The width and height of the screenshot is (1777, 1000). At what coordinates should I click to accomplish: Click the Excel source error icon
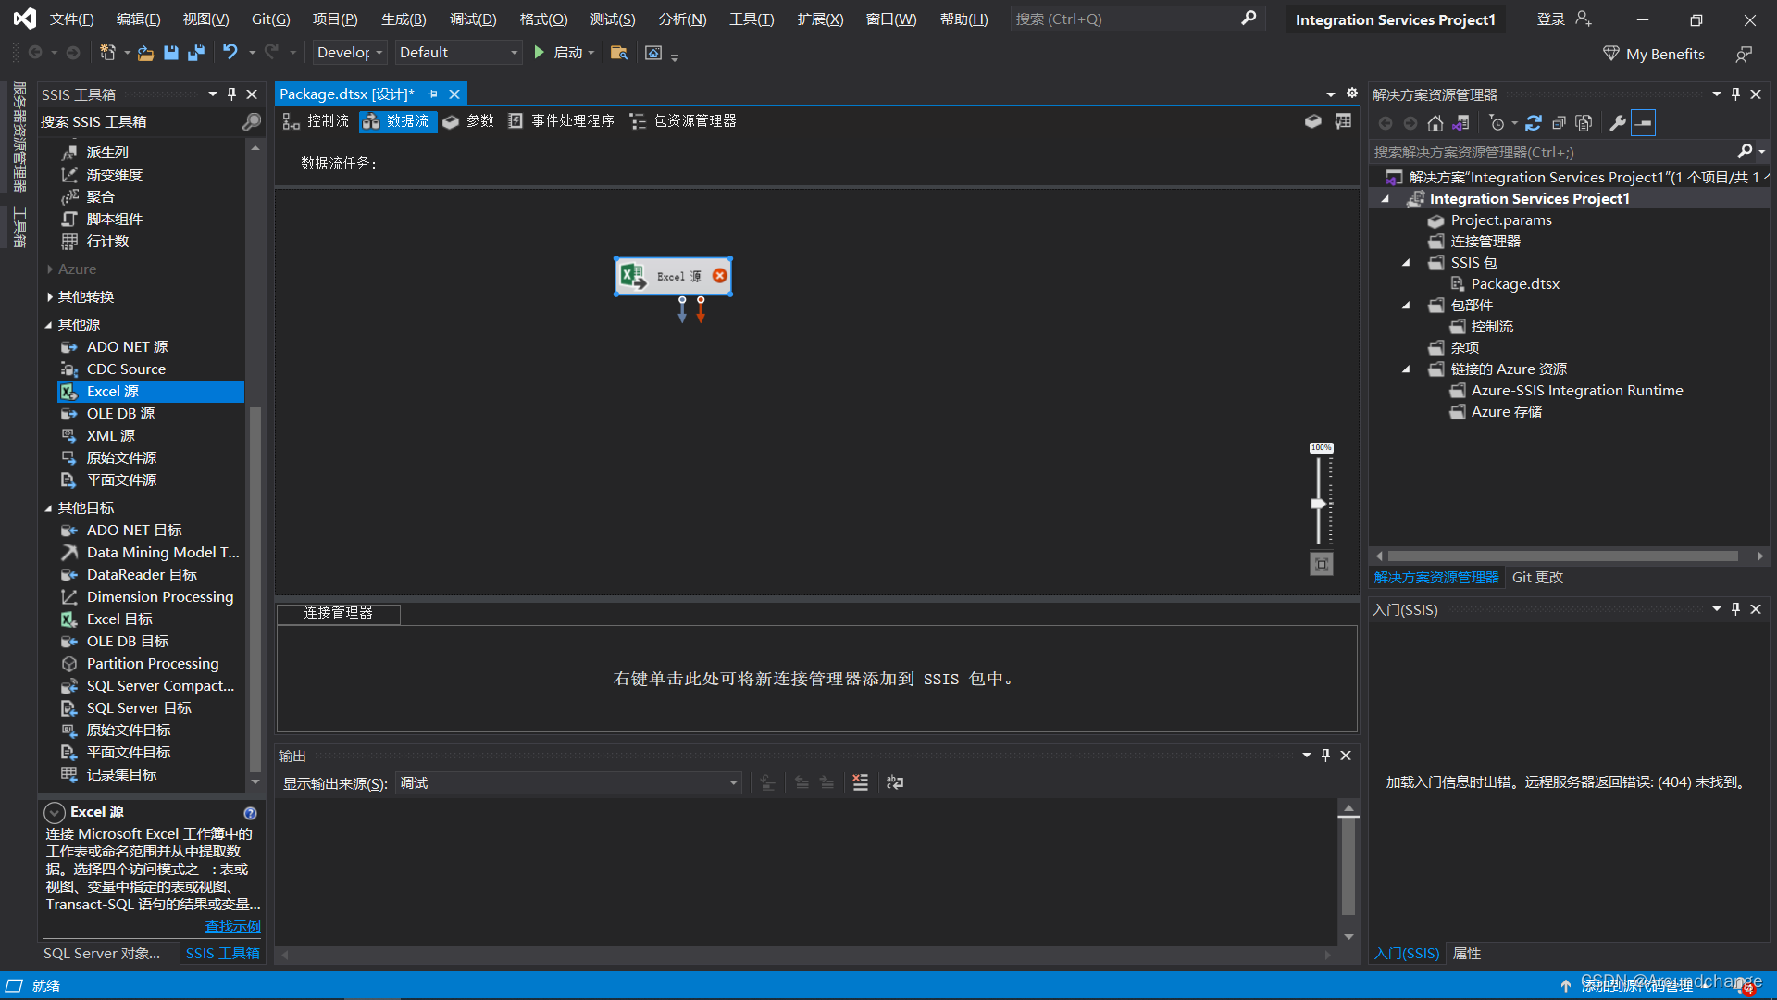(x=719, y=276)
